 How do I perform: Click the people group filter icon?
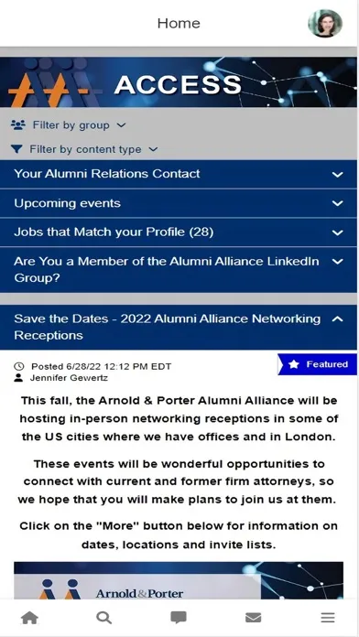click(x=18, y=125)
